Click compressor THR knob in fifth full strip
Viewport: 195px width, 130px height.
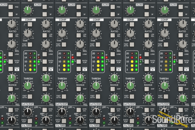coord(165,33)
